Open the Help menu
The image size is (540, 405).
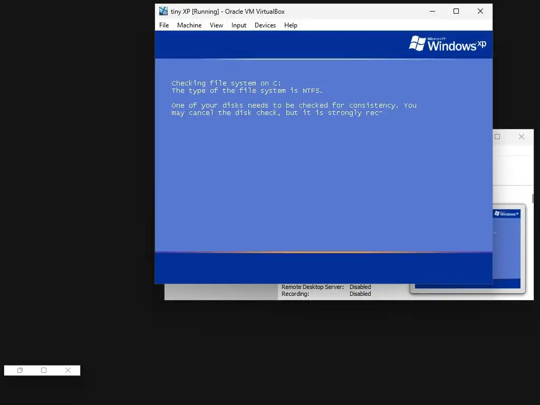pos(291,25)
